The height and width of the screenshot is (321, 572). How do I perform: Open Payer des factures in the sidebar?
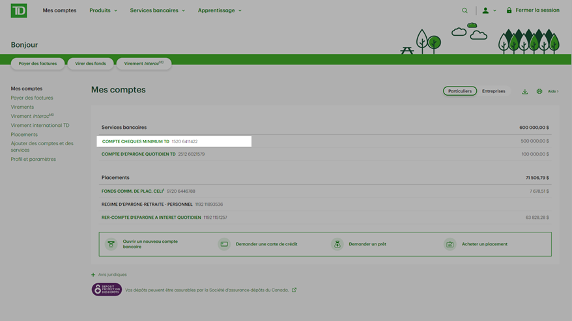tap(32, 98)
